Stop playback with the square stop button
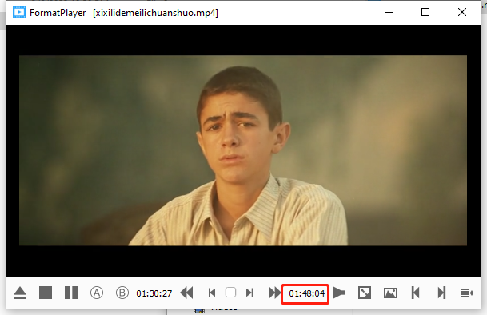 [46, 293]
